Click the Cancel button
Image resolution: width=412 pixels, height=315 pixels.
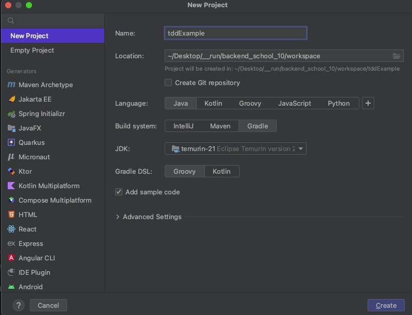click(49, 305)
